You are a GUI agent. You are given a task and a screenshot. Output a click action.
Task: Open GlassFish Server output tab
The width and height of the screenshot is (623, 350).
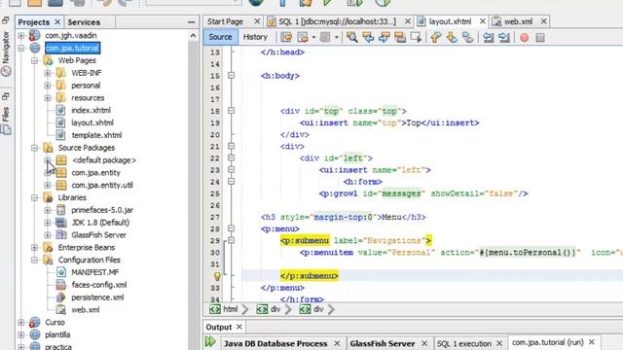pyautogui.click(x=383, y=343)
